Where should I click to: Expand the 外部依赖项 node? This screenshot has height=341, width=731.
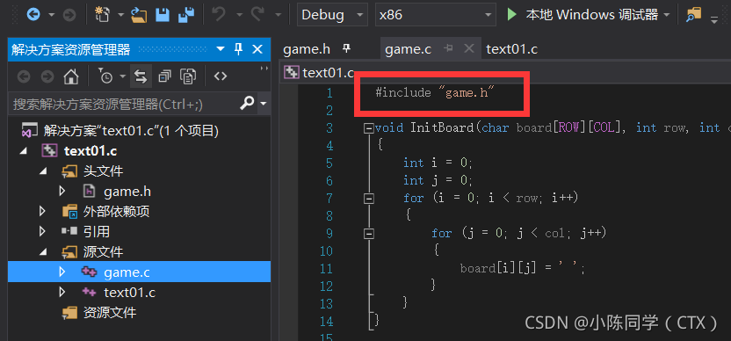click(x=42, y=211)
